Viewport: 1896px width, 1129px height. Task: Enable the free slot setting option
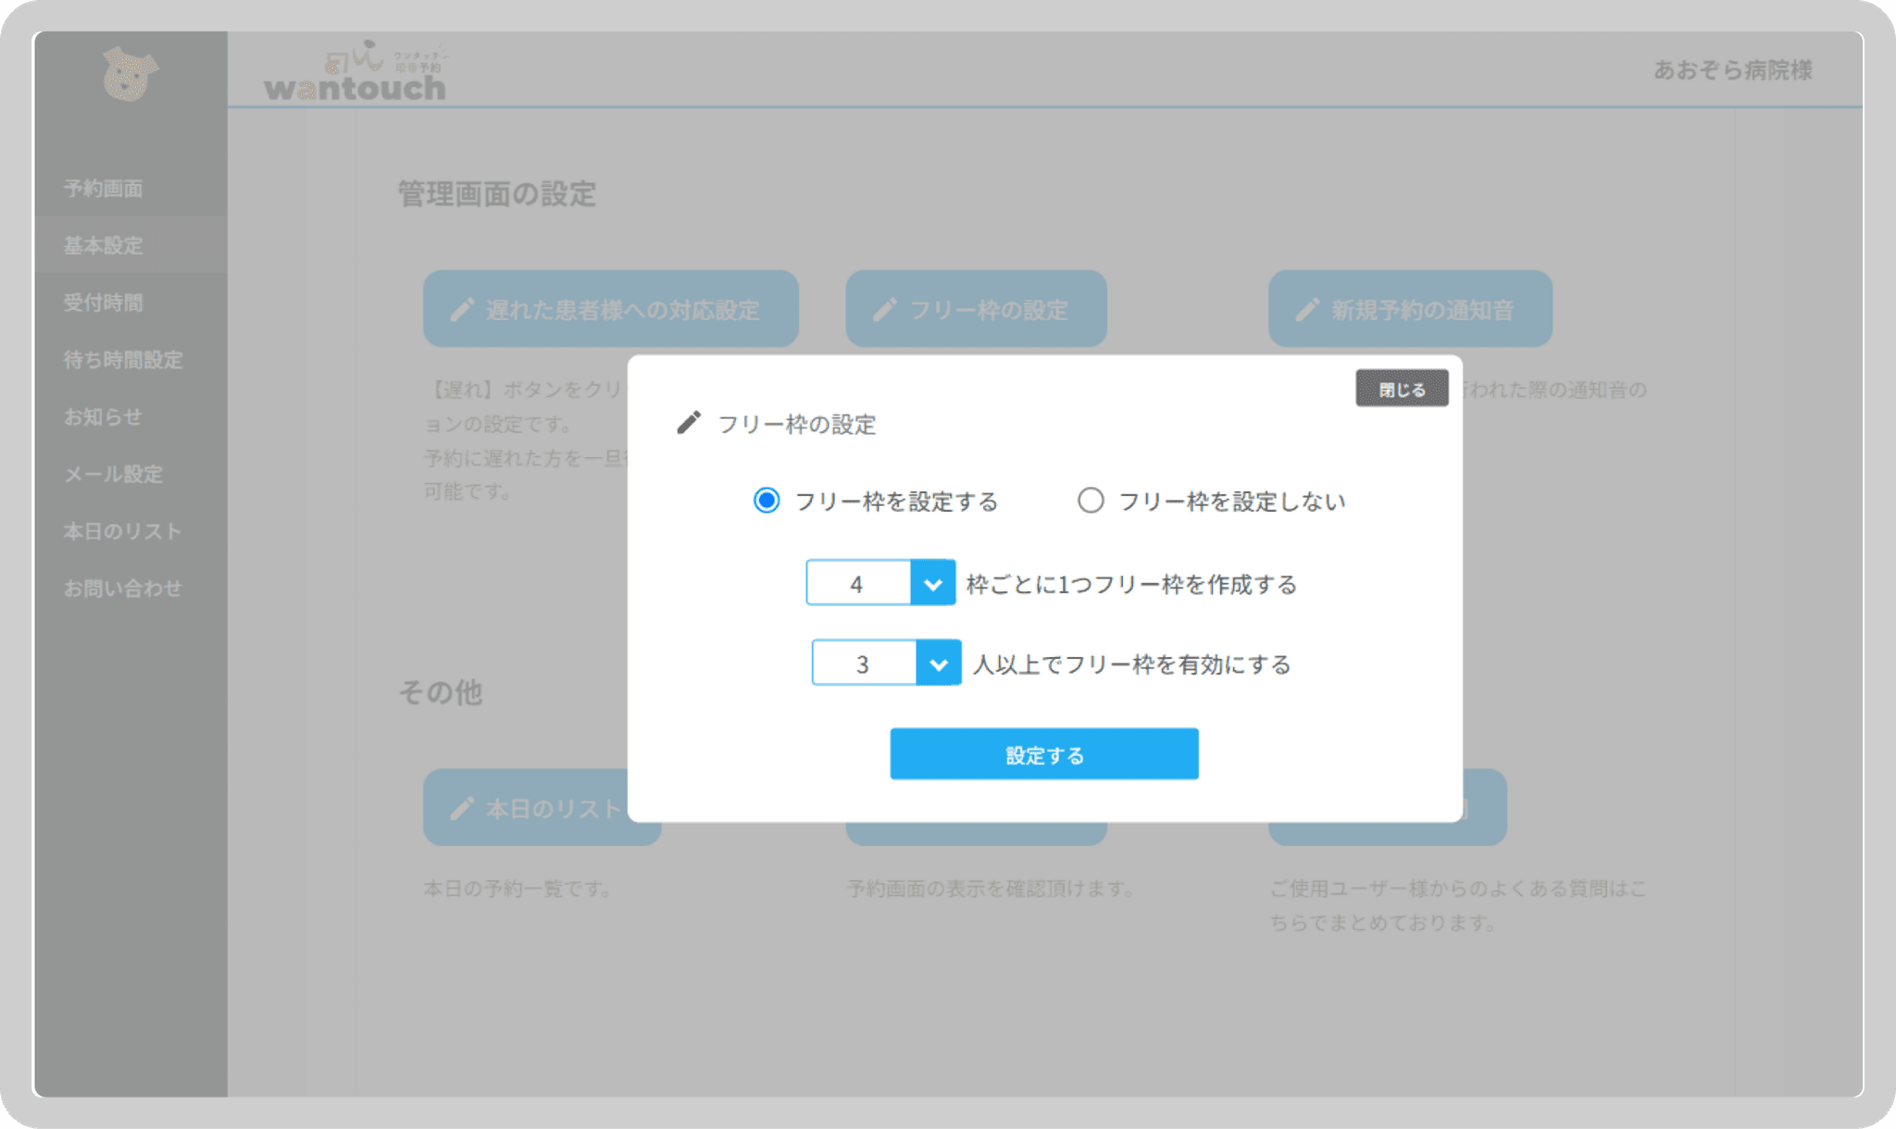tap(765, 501)
